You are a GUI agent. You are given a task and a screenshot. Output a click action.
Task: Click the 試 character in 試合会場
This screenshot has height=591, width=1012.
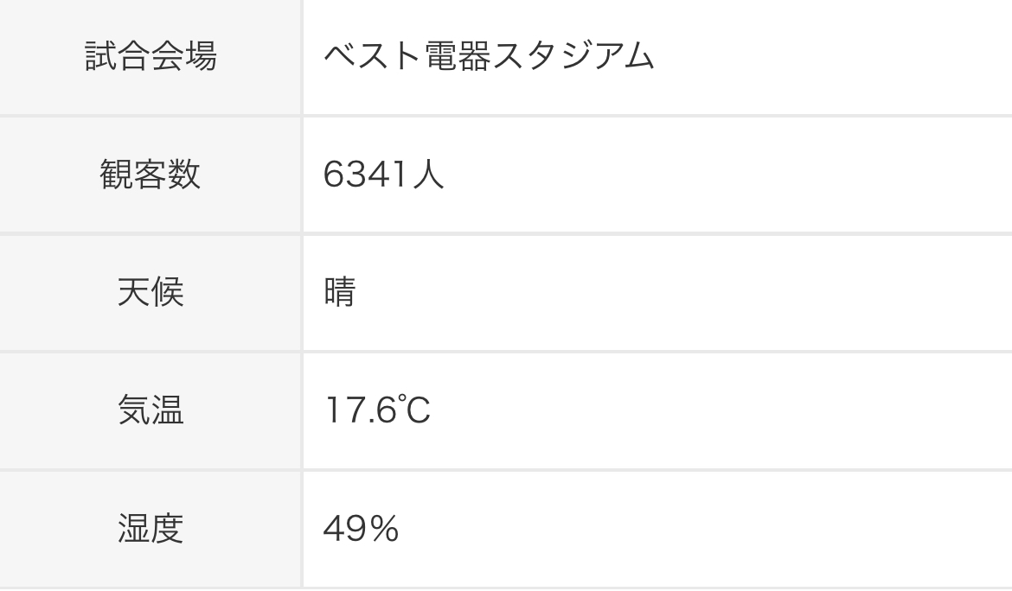[x=101, y=57]
